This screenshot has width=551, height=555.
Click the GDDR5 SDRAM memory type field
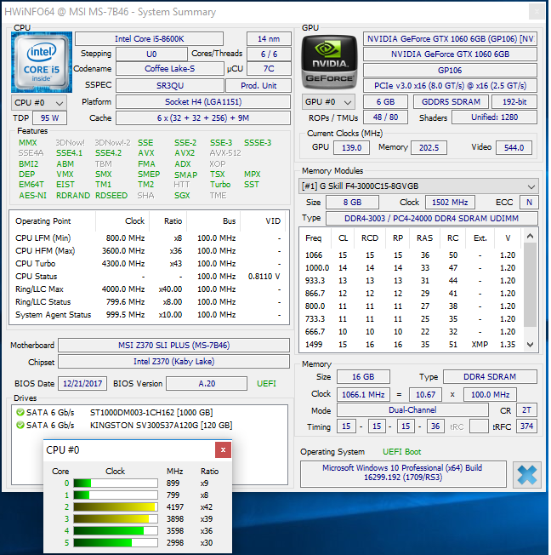pyautogui.click(x=451, y=102)
